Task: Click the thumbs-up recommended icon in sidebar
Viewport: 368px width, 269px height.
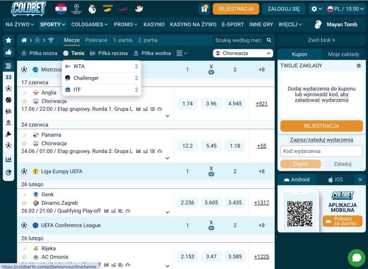Action: 8,52
